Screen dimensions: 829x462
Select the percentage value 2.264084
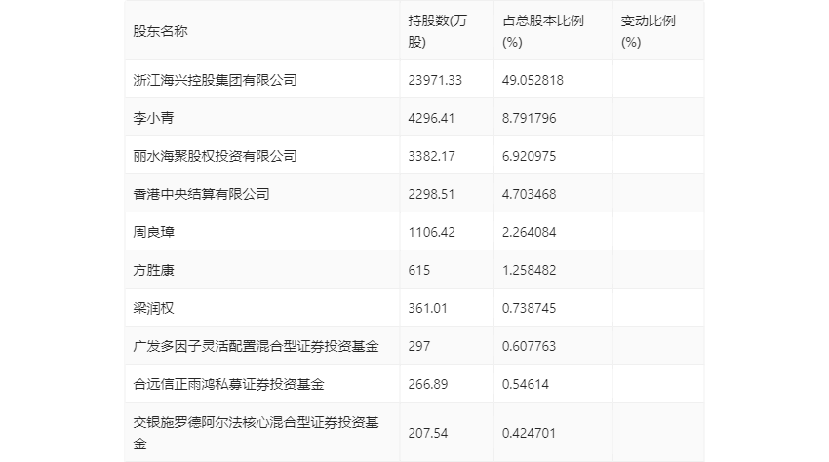click(533, 232)
